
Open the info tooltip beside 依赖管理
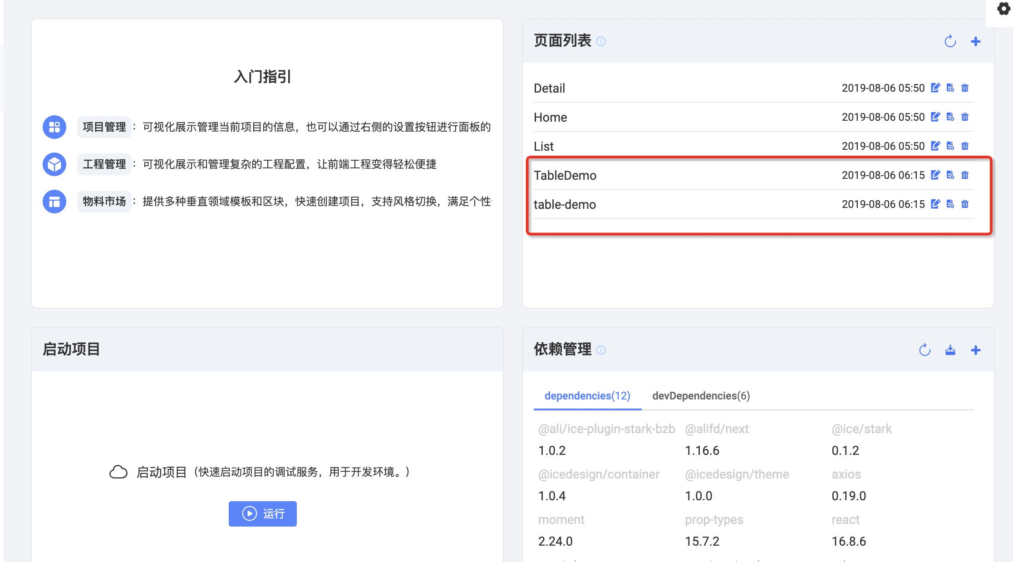(601, 350)
